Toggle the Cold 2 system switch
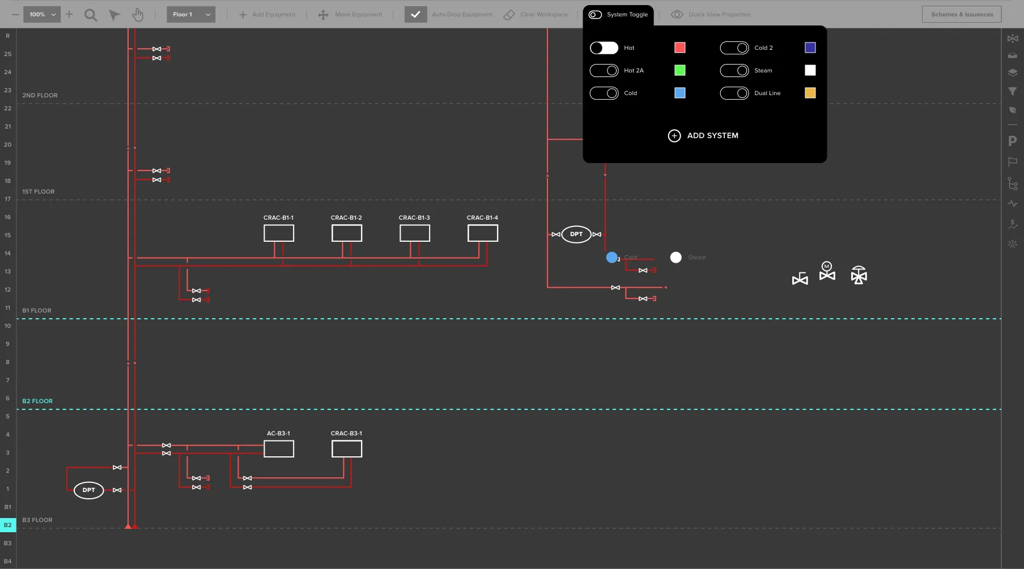Viewport: 1024px width, 569px height. click(x=734, y=48)
